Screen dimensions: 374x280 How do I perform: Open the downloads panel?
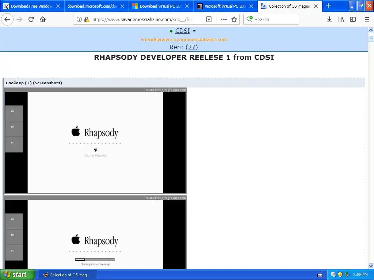click(329, 19)
